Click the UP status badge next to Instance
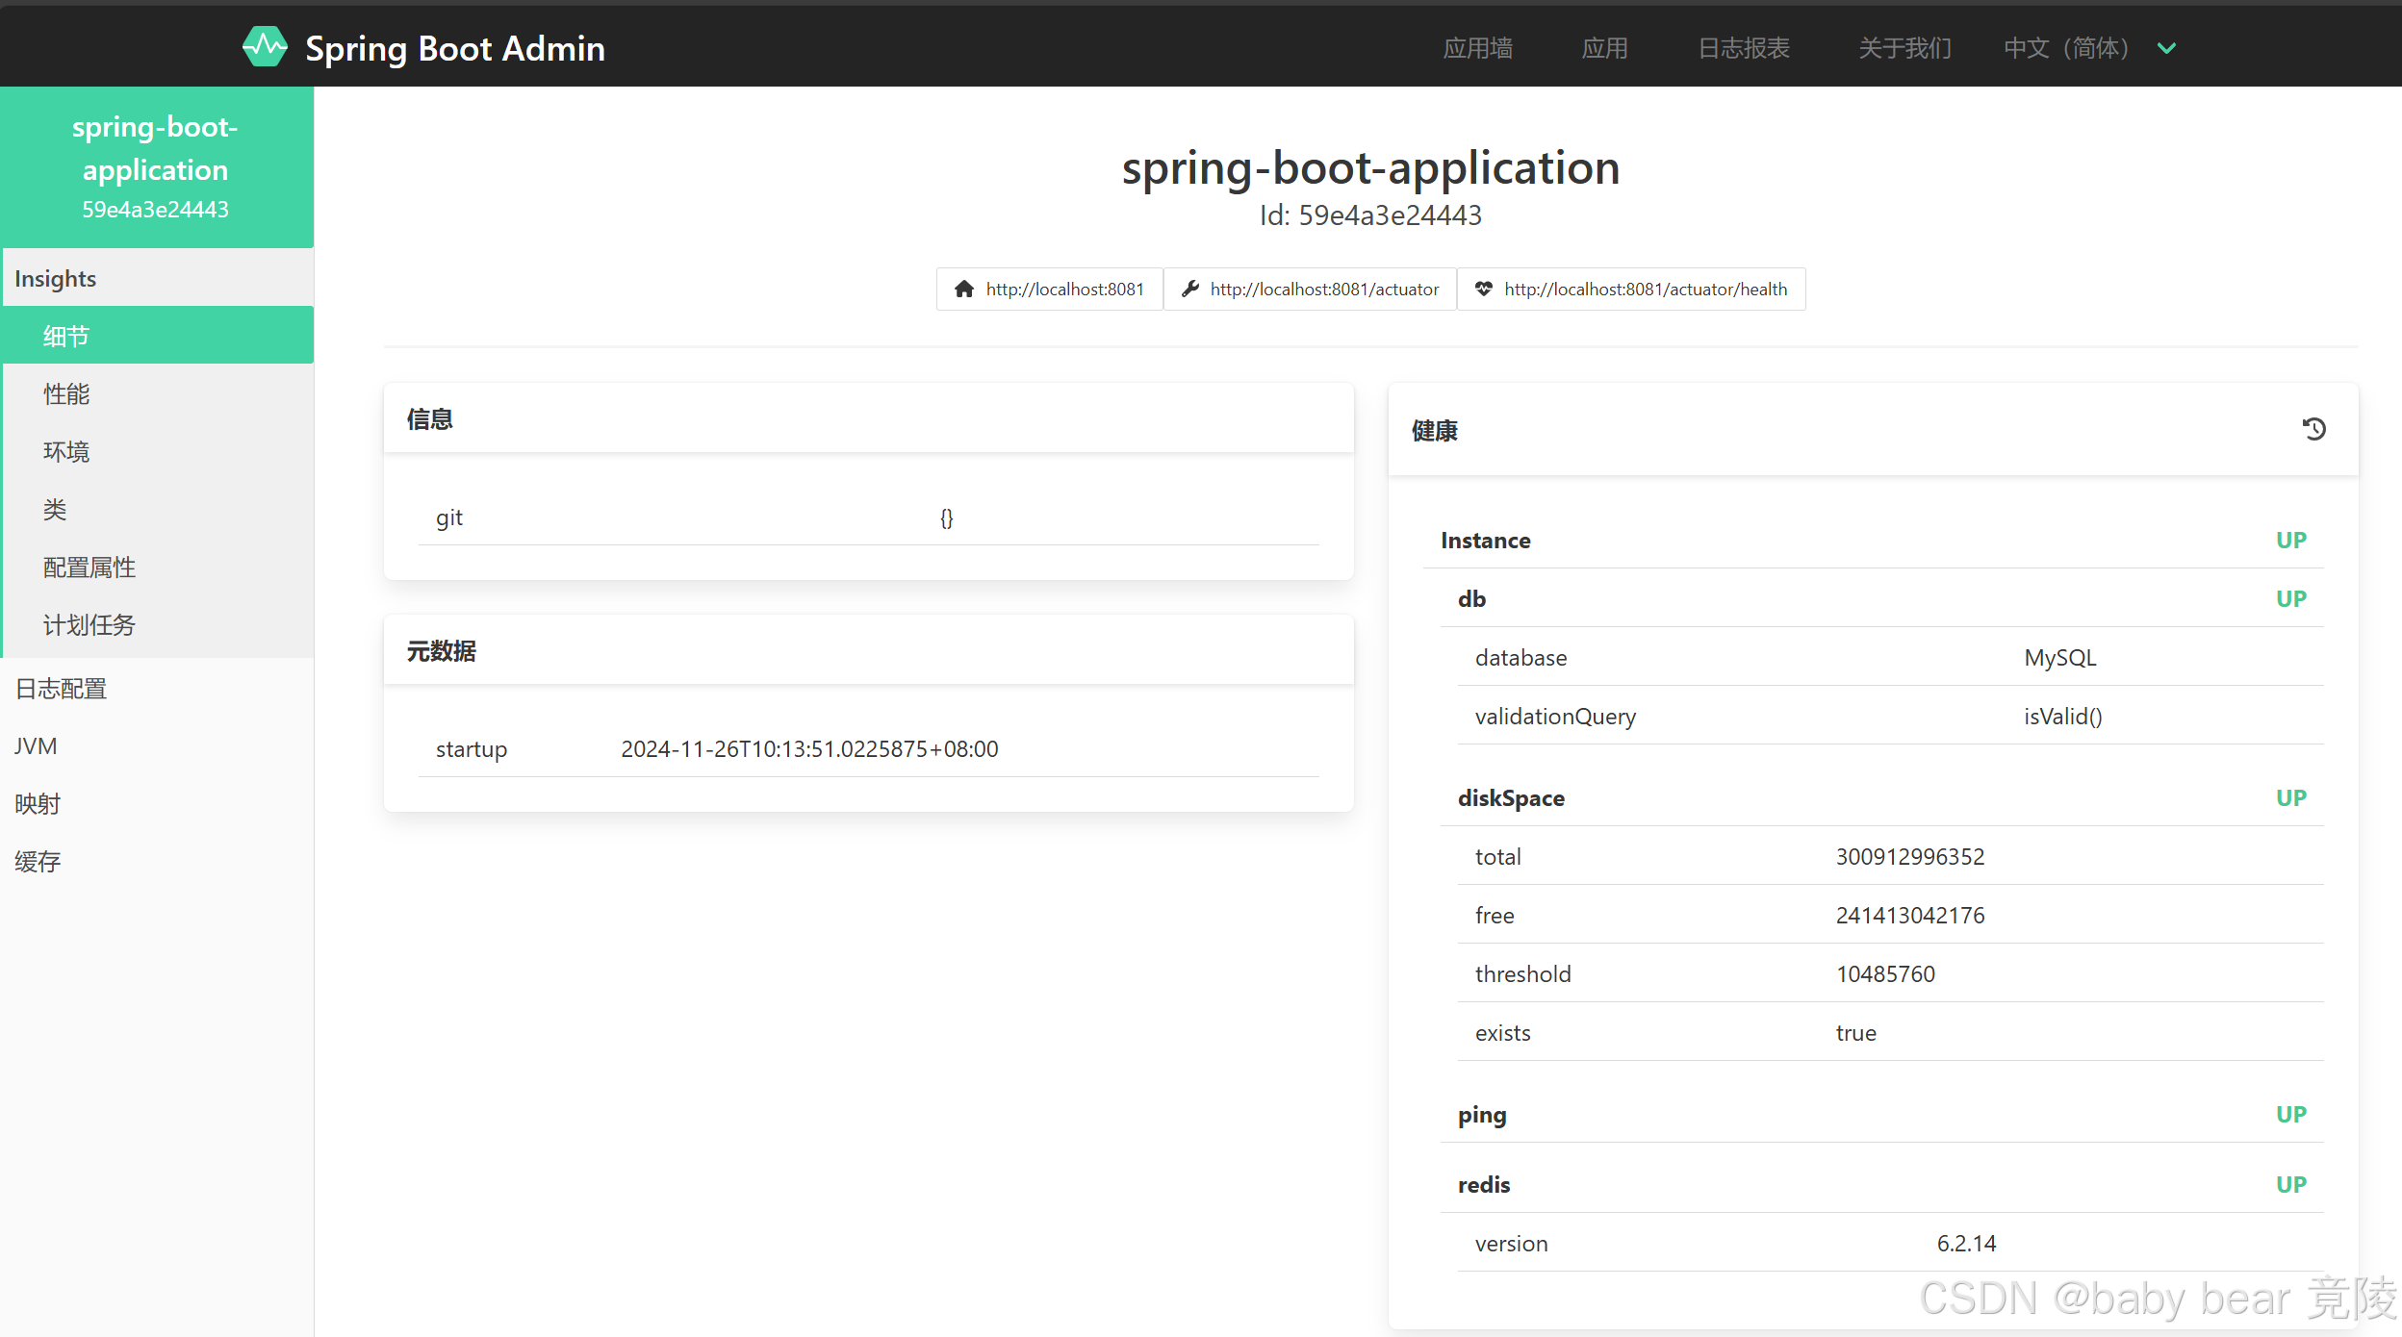The height and width of the screenshot is (1337, 2402). click(2291, 540)
